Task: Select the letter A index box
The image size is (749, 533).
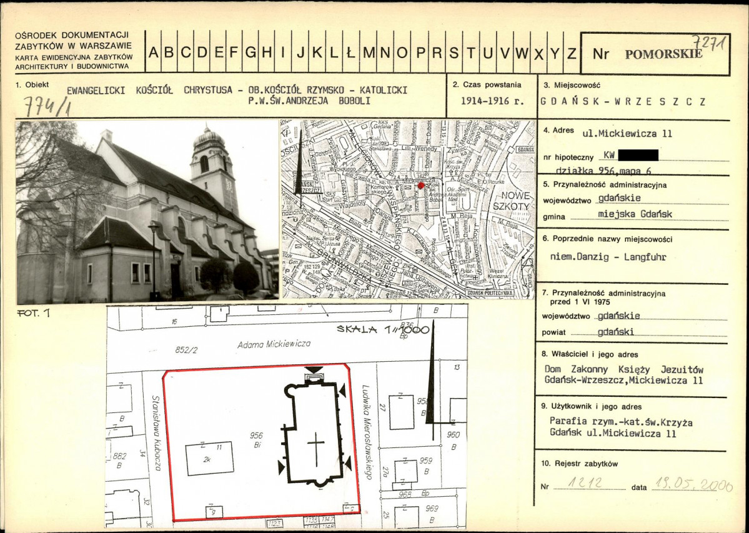Action: (x=153, y=53)
